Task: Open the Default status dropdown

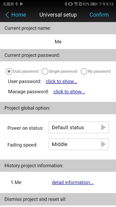Action: 79,127
